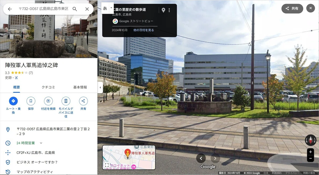Click the address location pin icon
Image resolution: width=319 pixels, height=175 pixels.
(x=8, y=130)
